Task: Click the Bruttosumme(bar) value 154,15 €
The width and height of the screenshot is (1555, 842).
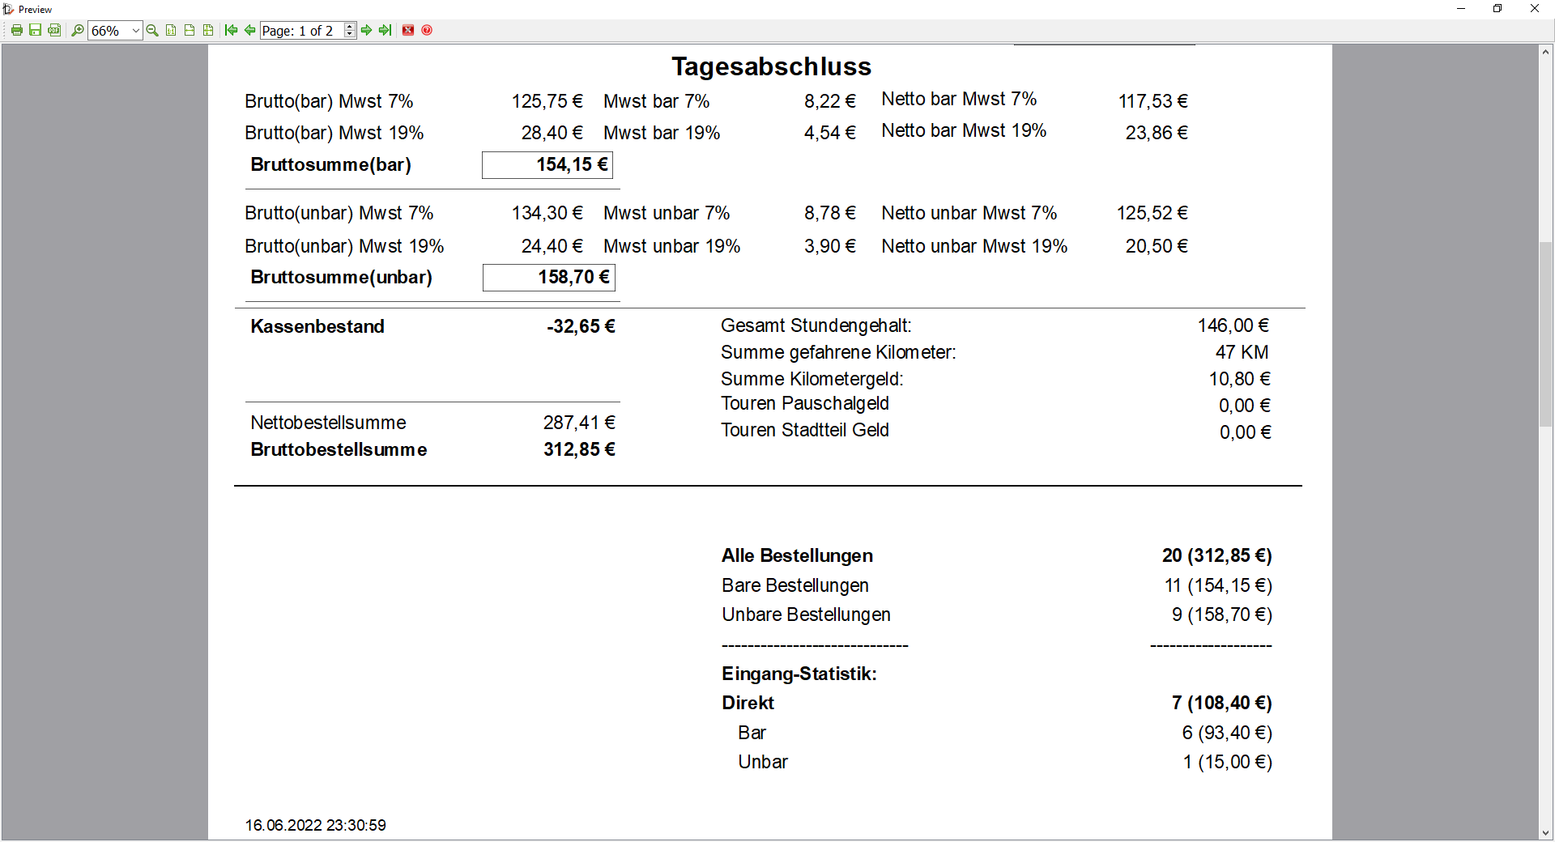Action: pos(547,165)
